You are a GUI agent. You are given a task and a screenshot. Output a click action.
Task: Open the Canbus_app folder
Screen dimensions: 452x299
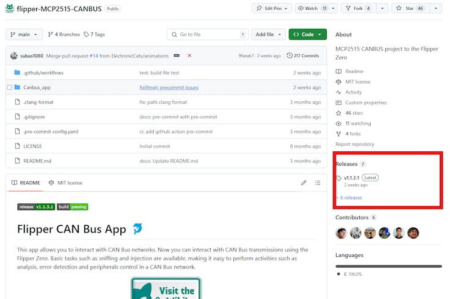[x=37, y=87]
